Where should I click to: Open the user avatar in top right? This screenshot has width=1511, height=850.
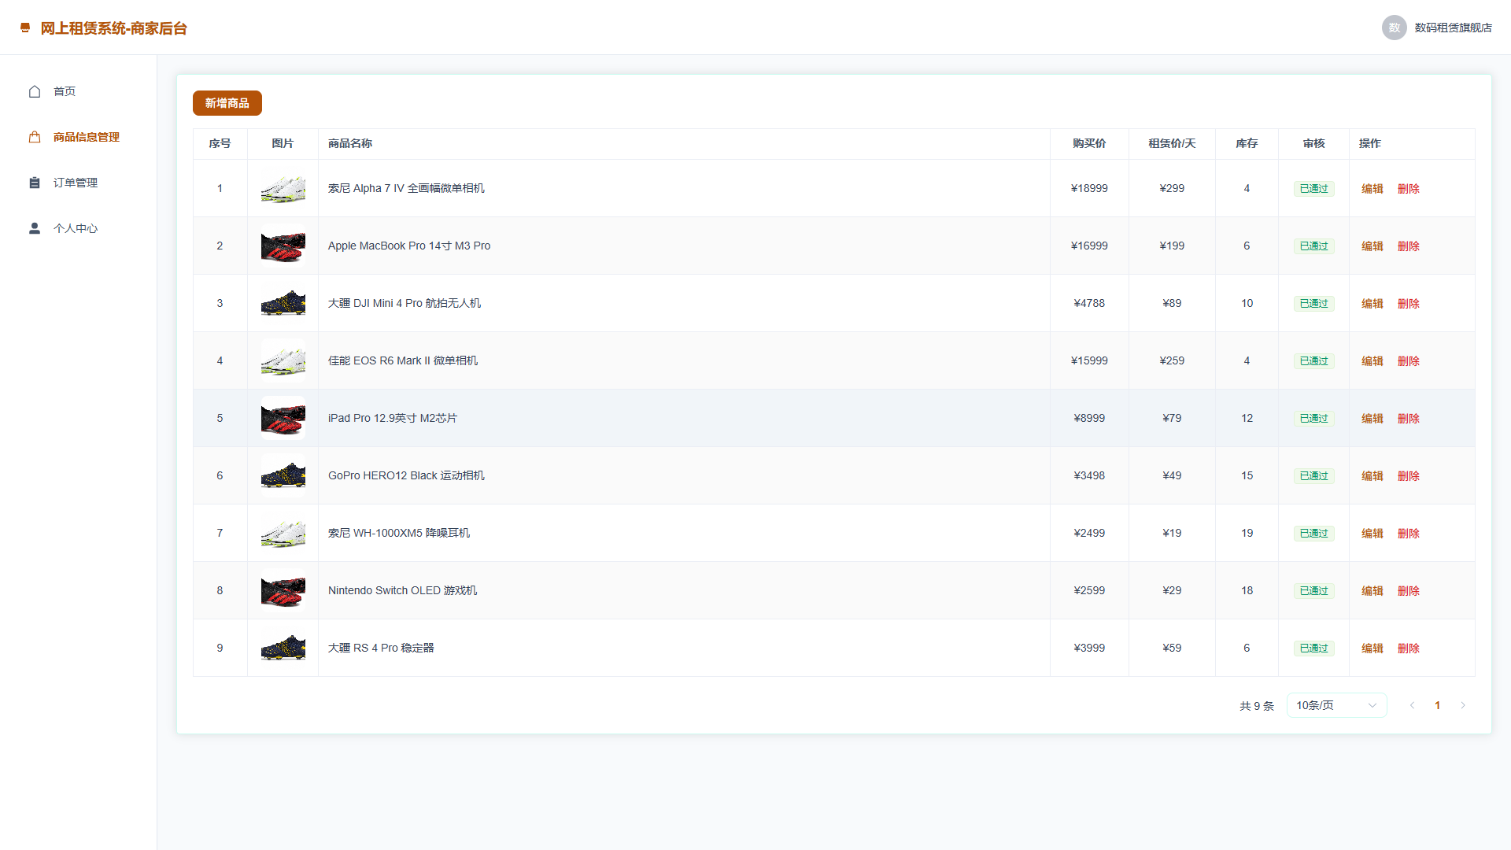(1394, 28)
